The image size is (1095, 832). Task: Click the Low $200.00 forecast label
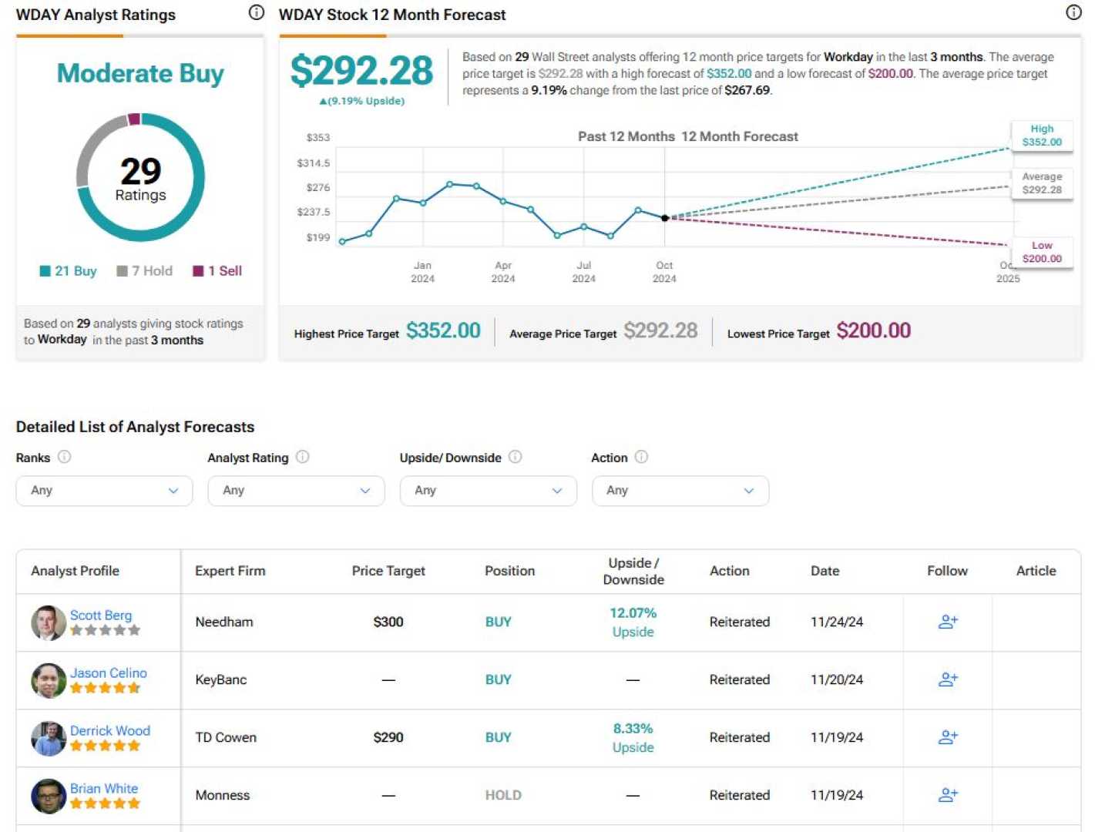pos(1042,252)
